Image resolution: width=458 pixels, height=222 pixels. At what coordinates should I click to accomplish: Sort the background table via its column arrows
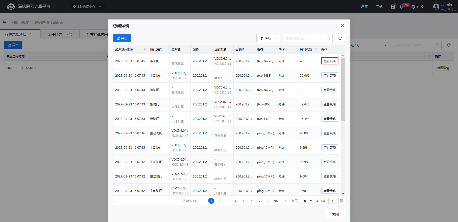click(x=429, y=56)
